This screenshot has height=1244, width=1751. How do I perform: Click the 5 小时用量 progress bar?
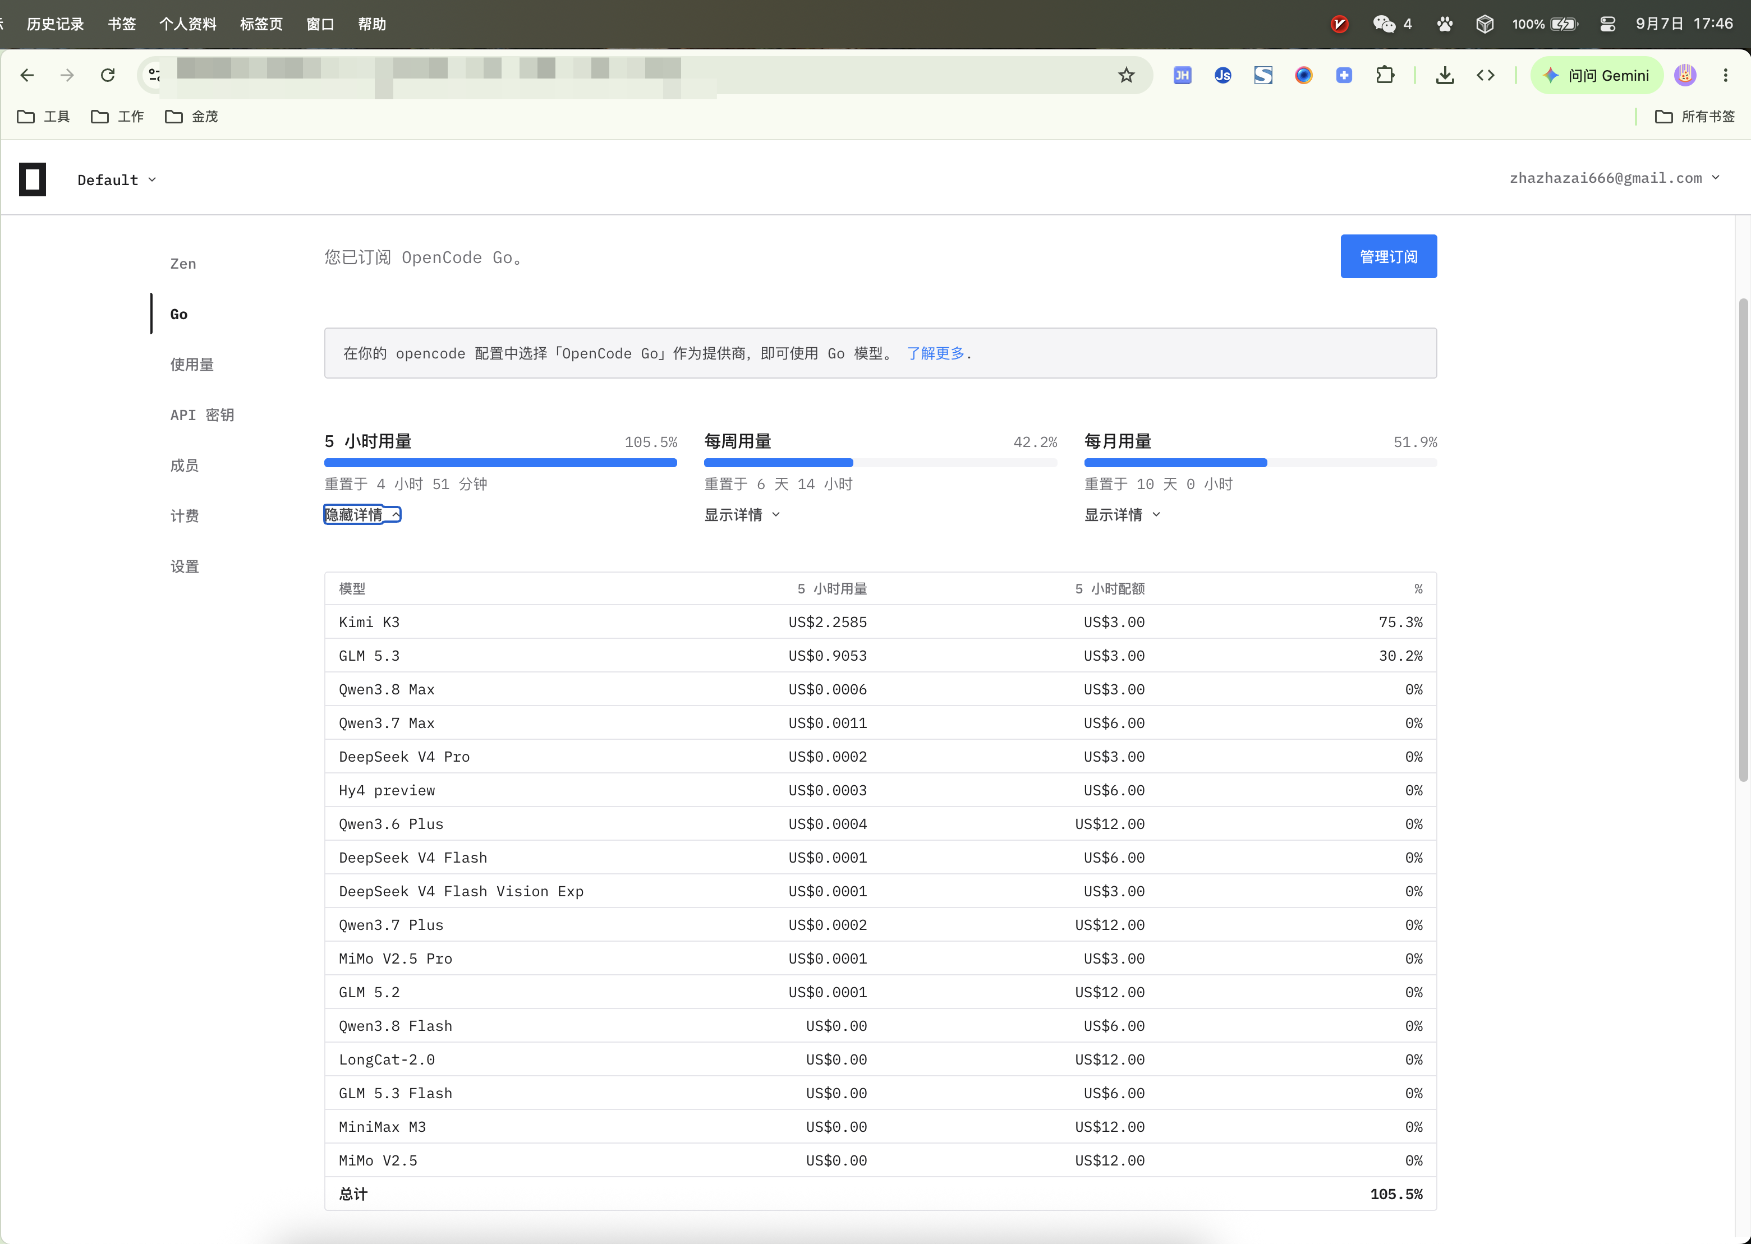(x=500, y=463)
